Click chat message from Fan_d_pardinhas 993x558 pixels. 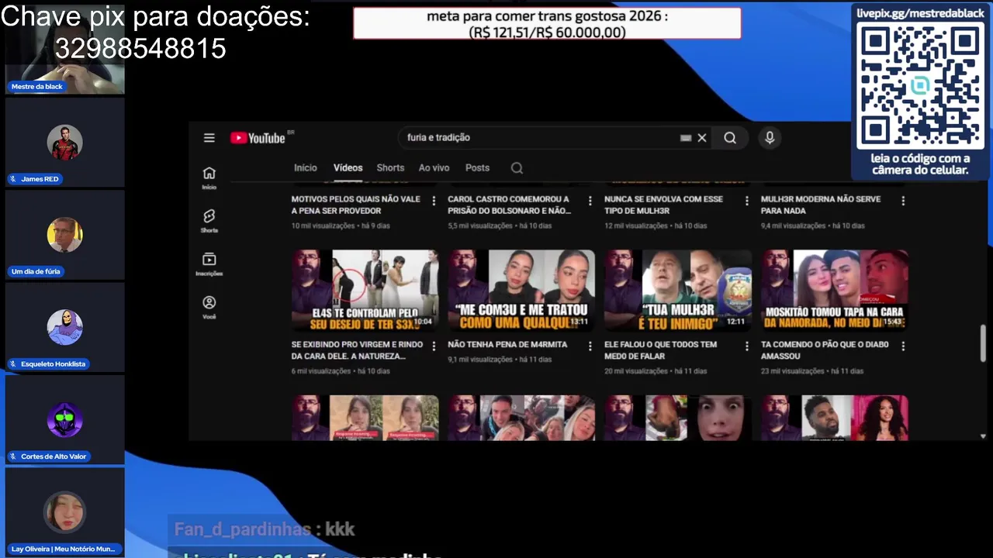pyautogui.click(x=265, y=529)
